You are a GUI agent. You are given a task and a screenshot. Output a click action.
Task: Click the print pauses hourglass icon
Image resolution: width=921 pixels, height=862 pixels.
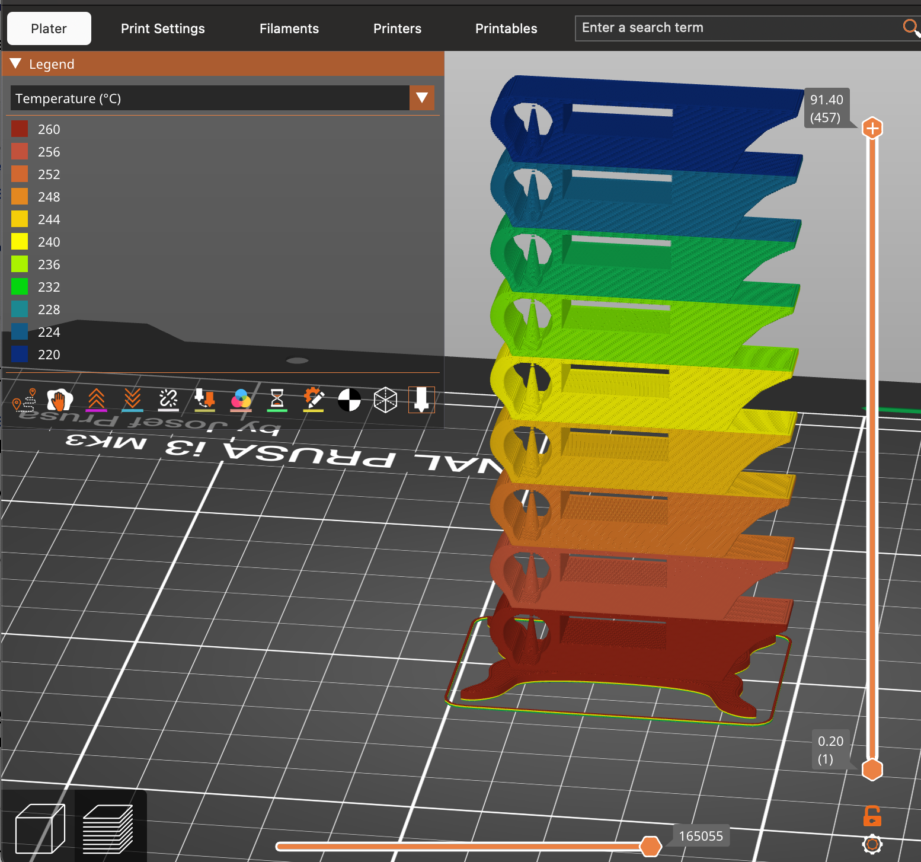coord(277,400)
